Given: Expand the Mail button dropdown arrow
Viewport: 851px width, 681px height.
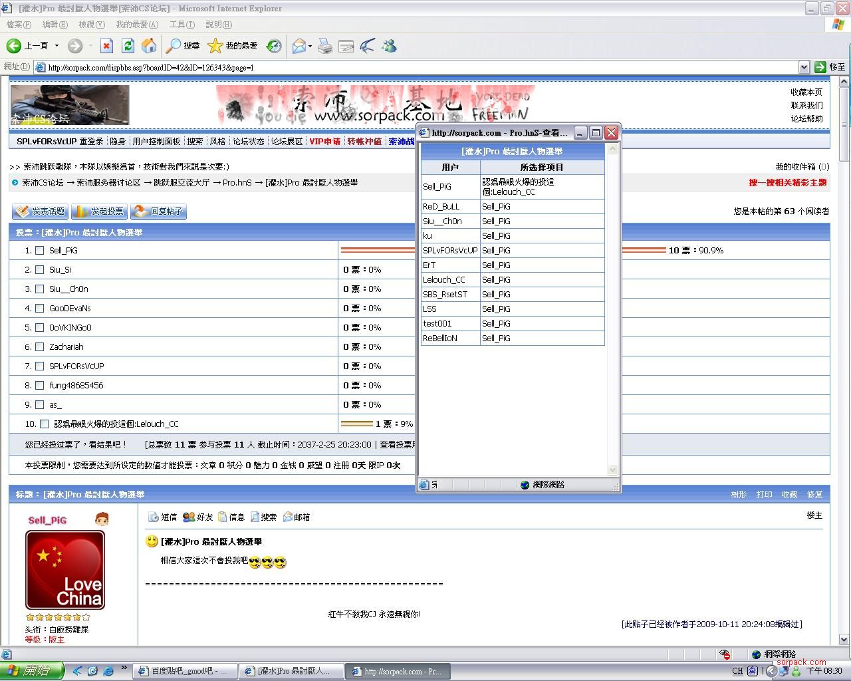Looking at the screenshot, I should 310,46.
